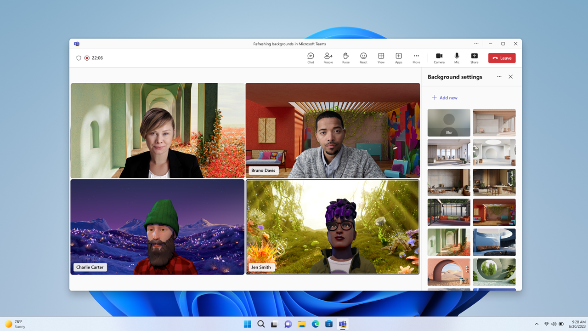Choose the white room round window background

point(494,153)
